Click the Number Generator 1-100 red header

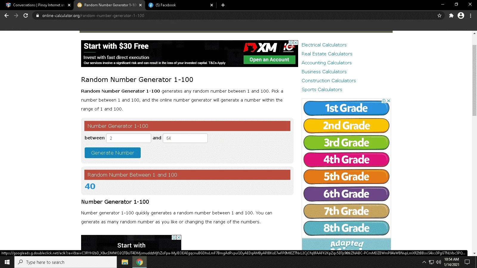pos(187,126)
